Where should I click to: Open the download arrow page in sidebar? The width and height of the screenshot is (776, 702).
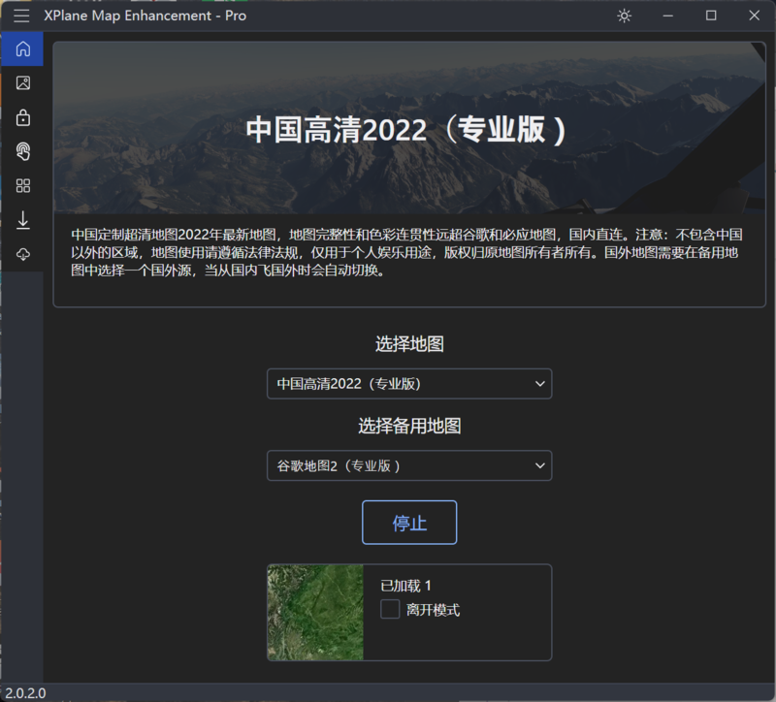22,220
